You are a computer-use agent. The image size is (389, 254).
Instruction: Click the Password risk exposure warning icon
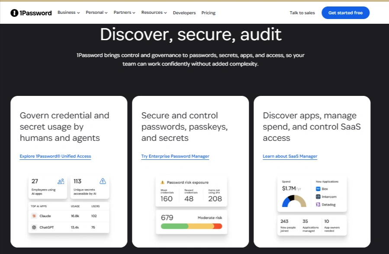pyautogui.click(x=163, y=182)
